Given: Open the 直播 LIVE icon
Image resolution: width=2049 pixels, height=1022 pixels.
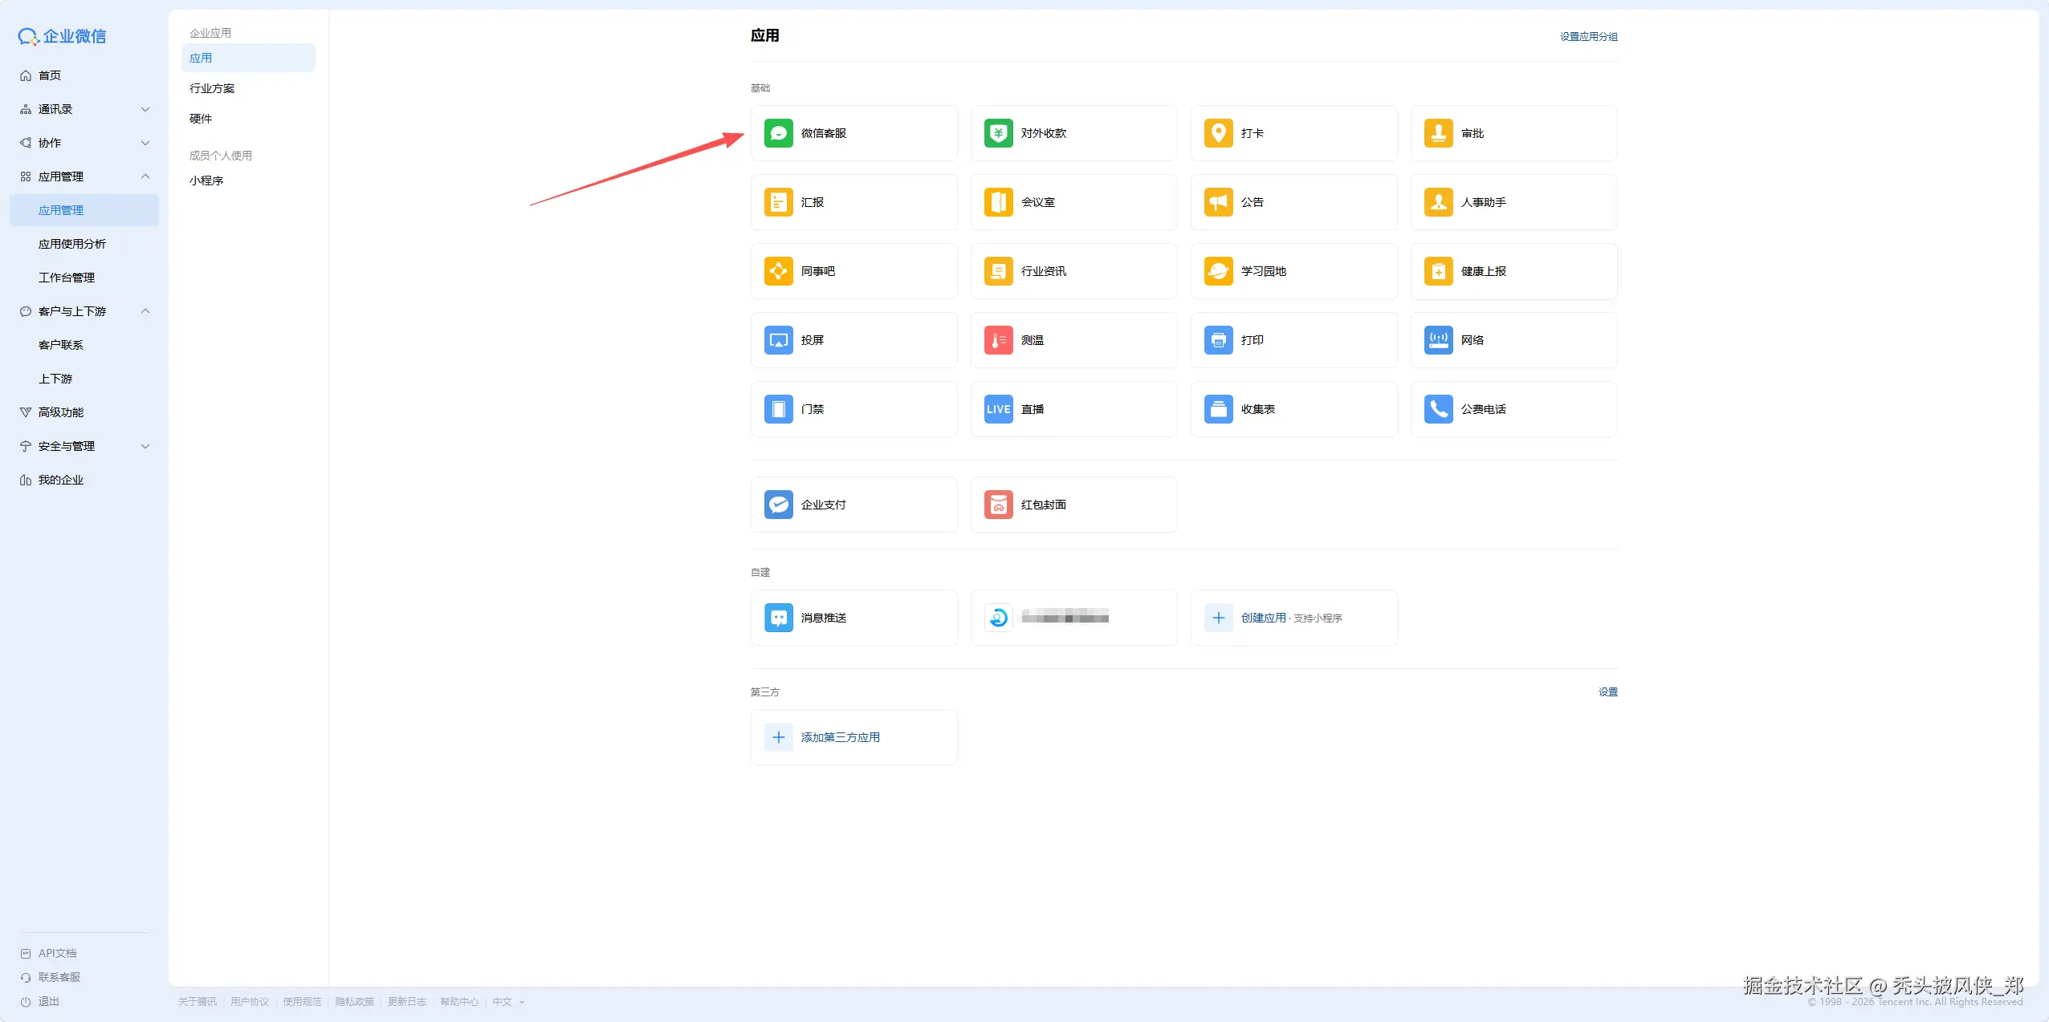Looking at the screenshot, I should click(998, 409).
